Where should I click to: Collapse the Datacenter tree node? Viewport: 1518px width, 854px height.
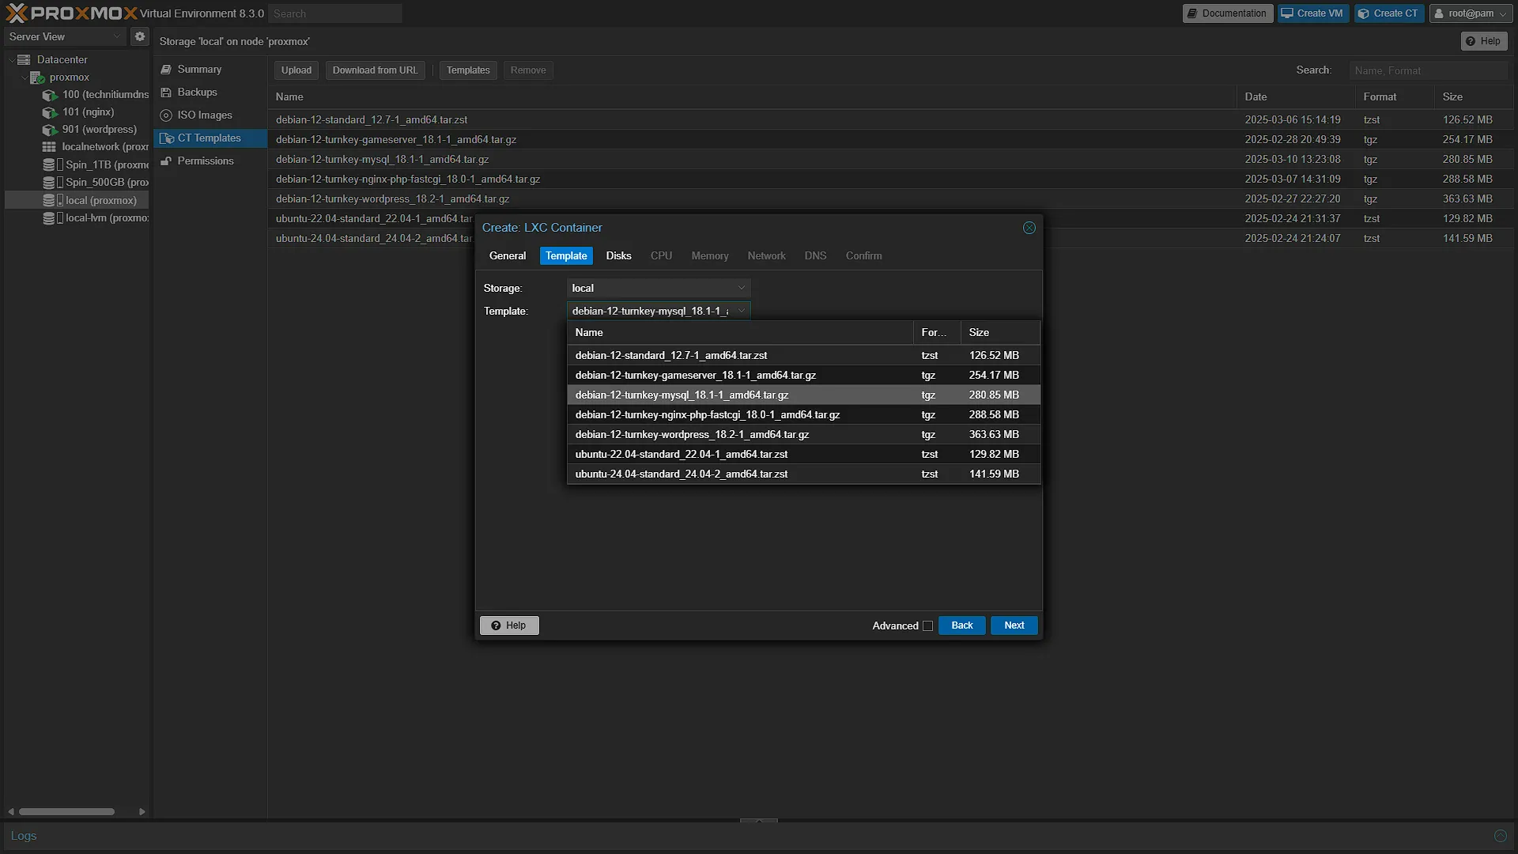tap(11, 60)
